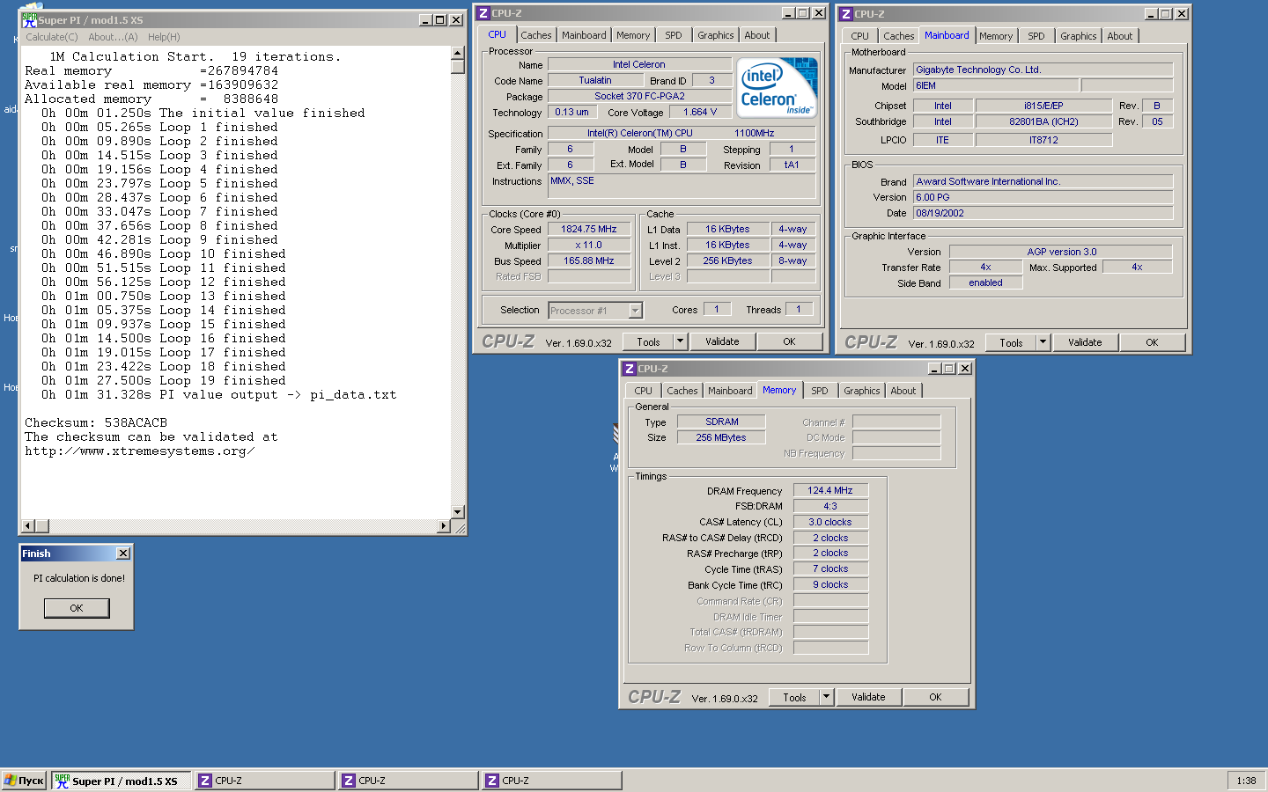This screenshot has height=792, width=1268.
Task: Click the taskbar clock 1:38
Action: coord(1246,781)
